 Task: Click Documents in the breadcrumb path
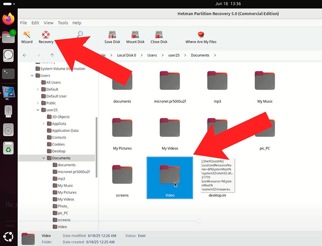pos(200,55)
